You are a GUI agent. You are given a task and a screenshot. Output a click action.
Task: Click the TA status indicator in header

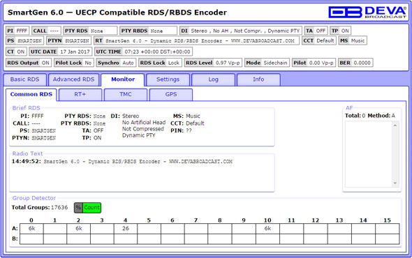pos(316,31)
